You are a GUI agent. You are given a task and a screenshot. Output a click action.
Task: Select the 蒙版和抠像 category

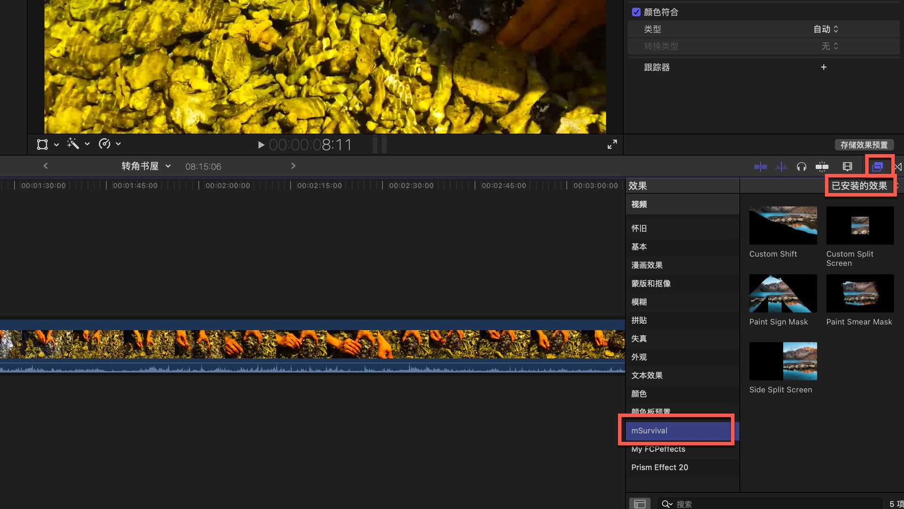[x=682, y=284]
